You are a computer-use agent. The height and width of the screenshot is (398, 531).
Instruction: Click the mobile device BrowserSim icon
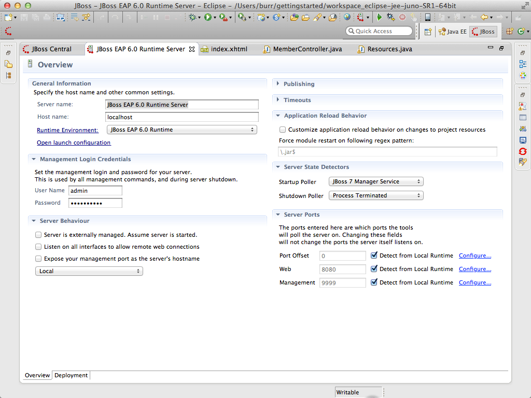click(x=428, y=17)
